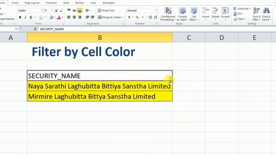Open Format as Table gallery
Image resolution: width=276 pixels, height=155 pixels.
pyautogui.click(x=182, y=14)
